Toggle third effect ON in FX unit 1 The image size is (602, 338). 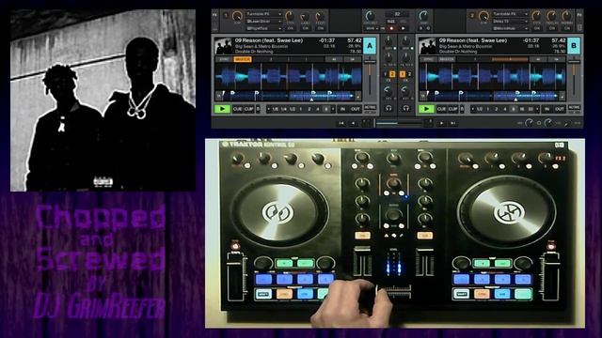(320, 28)
